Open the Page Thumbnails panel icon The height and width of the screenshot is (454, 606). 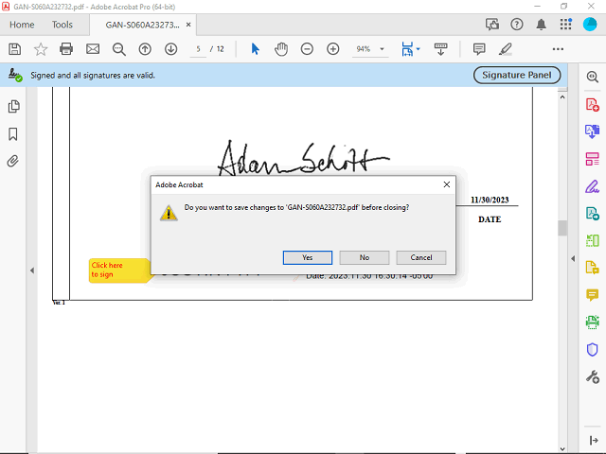pos(13,106)
